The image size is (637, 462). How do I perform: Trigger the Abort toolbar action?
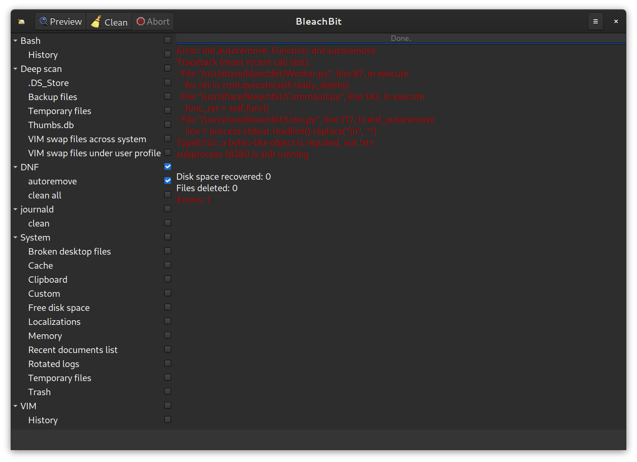153,21
